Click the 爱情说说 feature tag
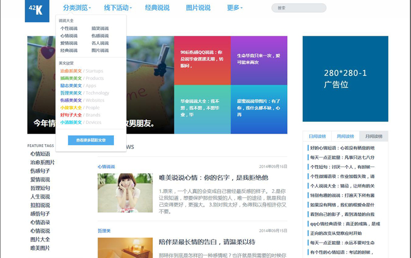Viewport: 411px width, 258px height. point(40,179)
